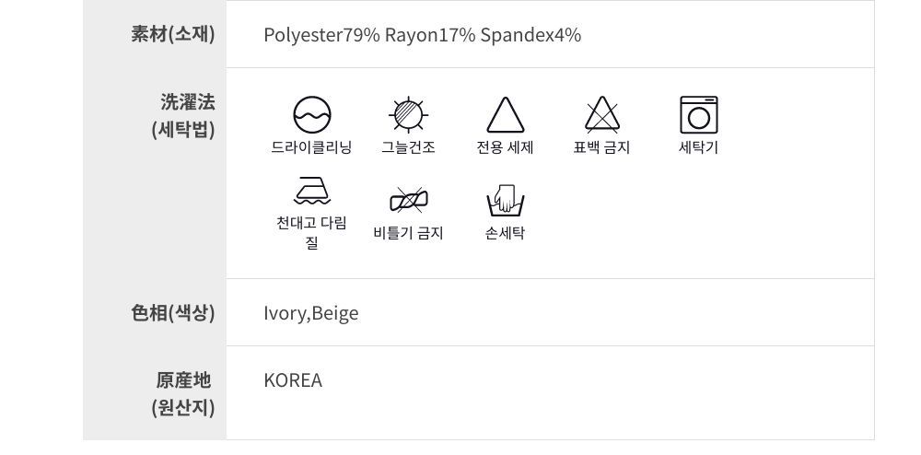Click the 素材(소재) row header

[x=172, y=35]
